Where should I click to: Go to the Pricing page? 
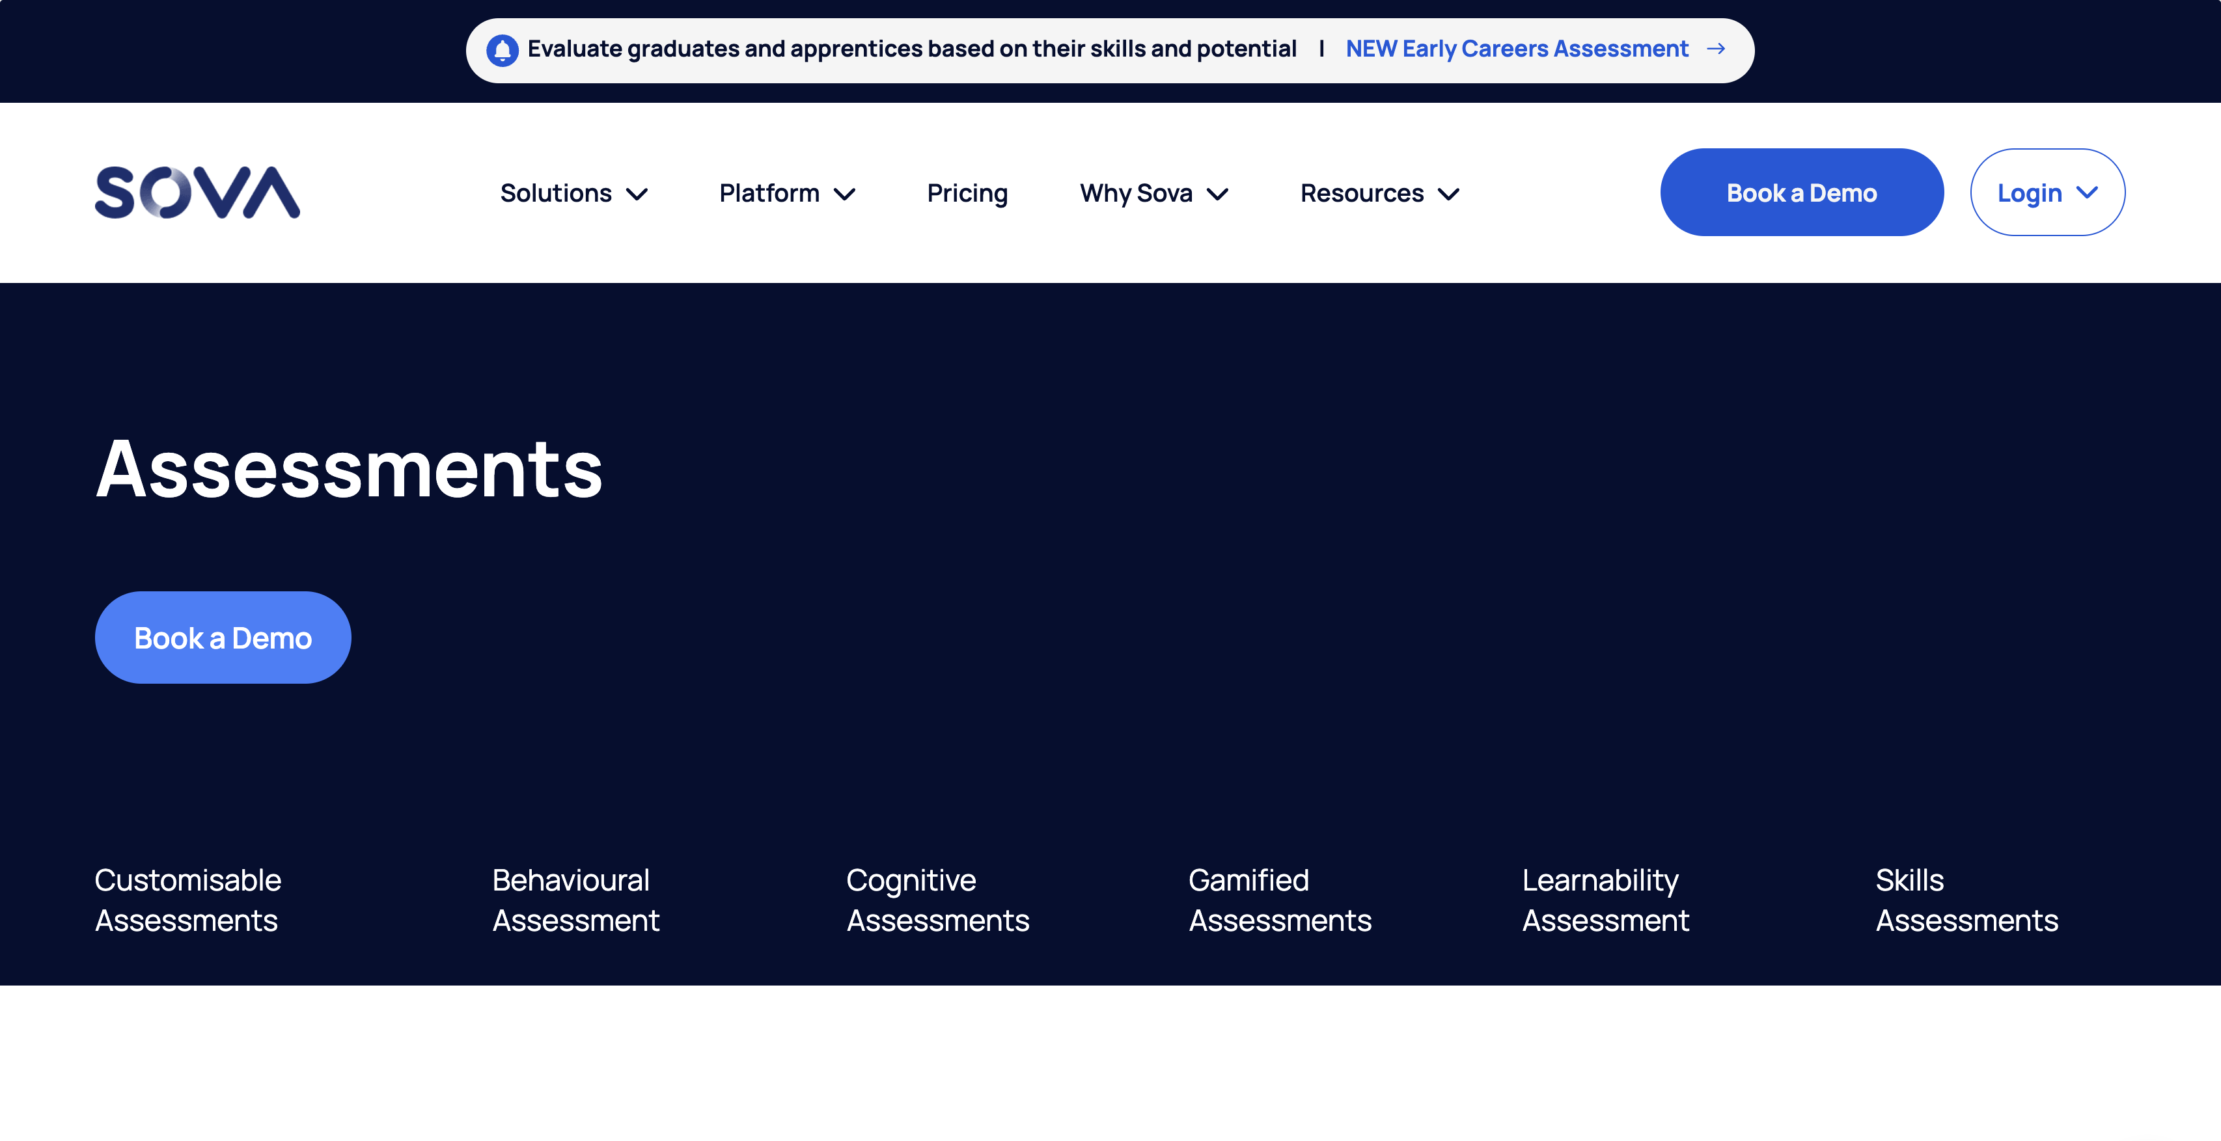tap(967, 194)
